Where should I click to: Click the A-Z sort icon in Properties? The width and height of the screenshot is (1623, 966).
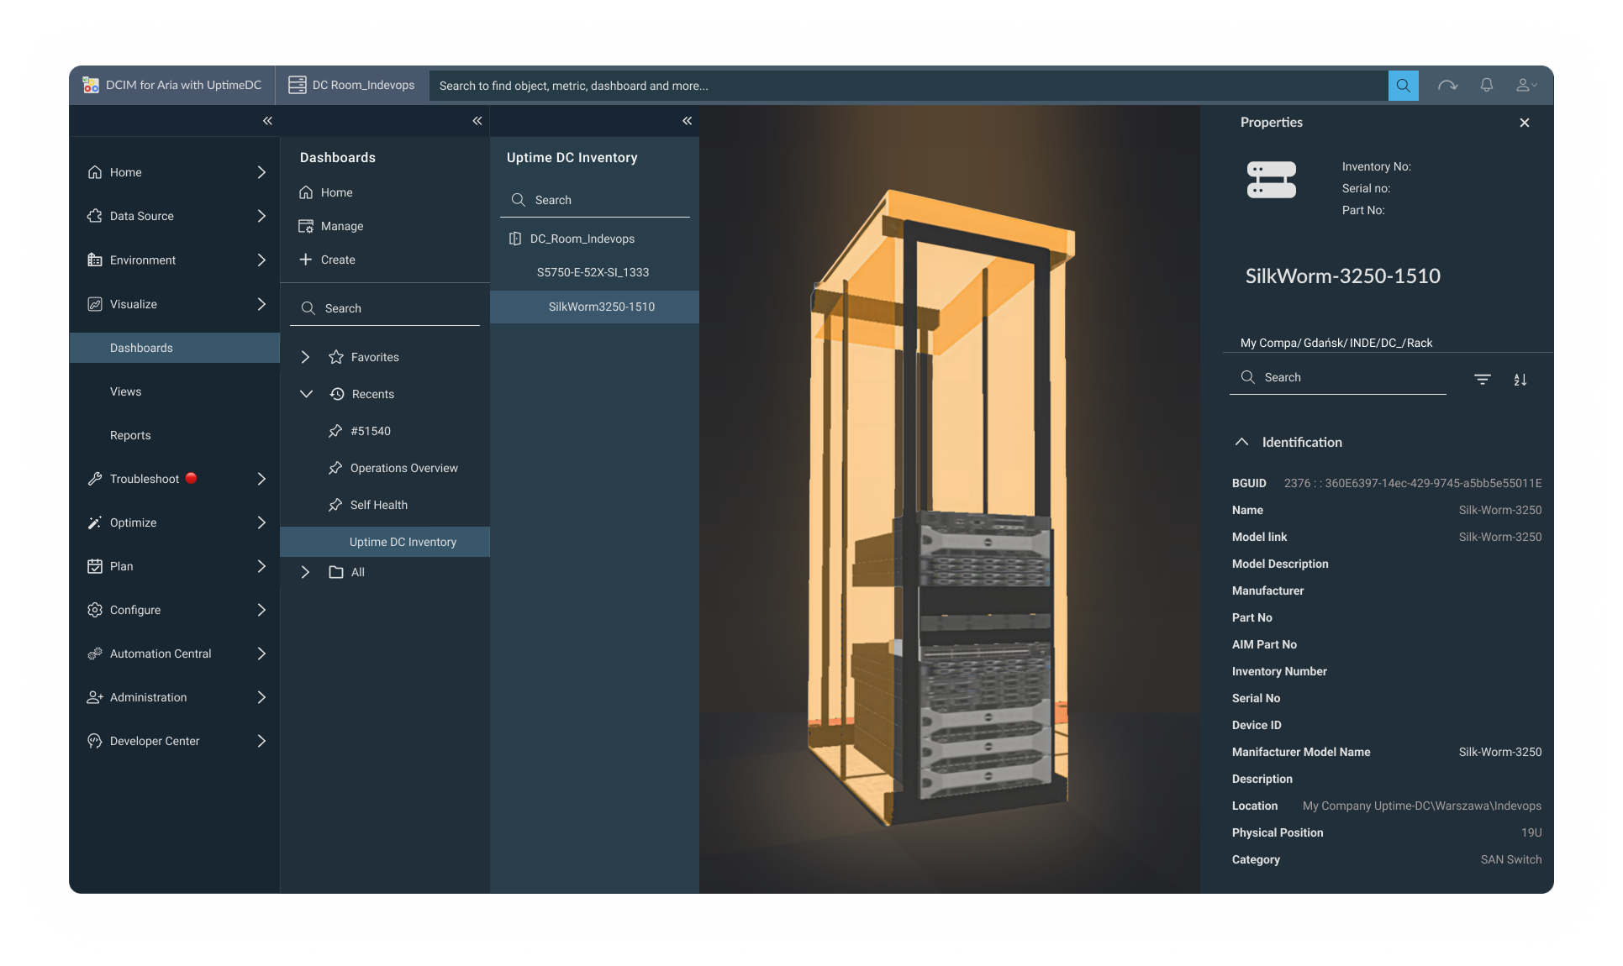point(1520,380)
